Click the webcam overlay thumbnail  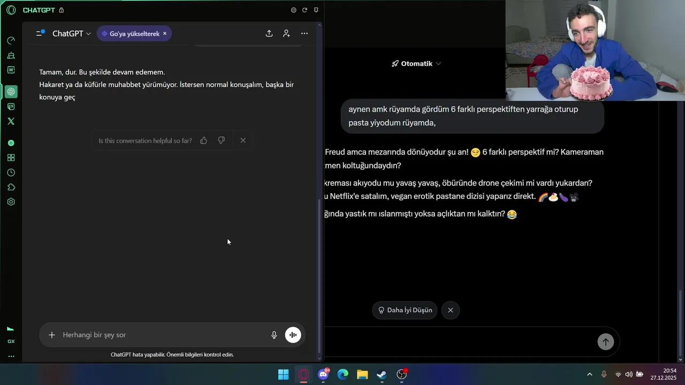[x=595, y=50]
